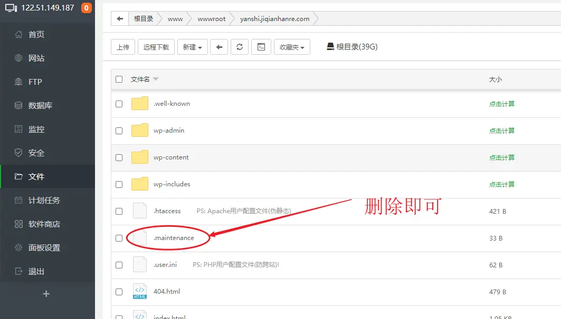Select the 网站 globe icon
The image size is (561, 319).
click(18, 58)
